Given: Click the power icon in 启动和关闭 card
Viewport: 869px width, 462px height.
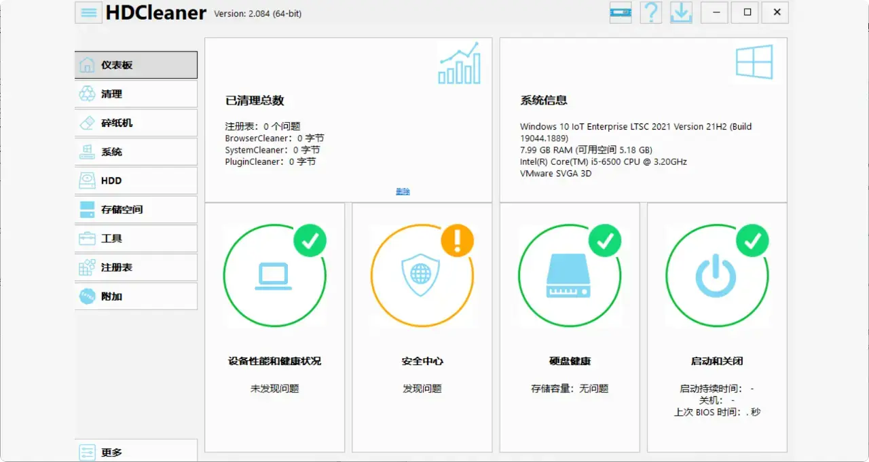Looking at the screenshot, I should (717, 275).
